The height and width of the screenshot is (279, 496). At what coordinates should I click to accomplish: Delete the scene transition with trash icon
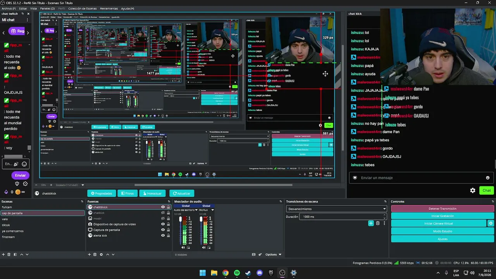tap(378, 223)
